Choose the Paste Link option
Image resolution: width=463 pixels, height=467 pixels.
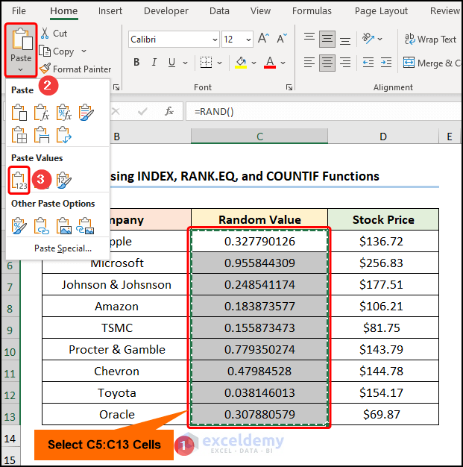(42, 226)
